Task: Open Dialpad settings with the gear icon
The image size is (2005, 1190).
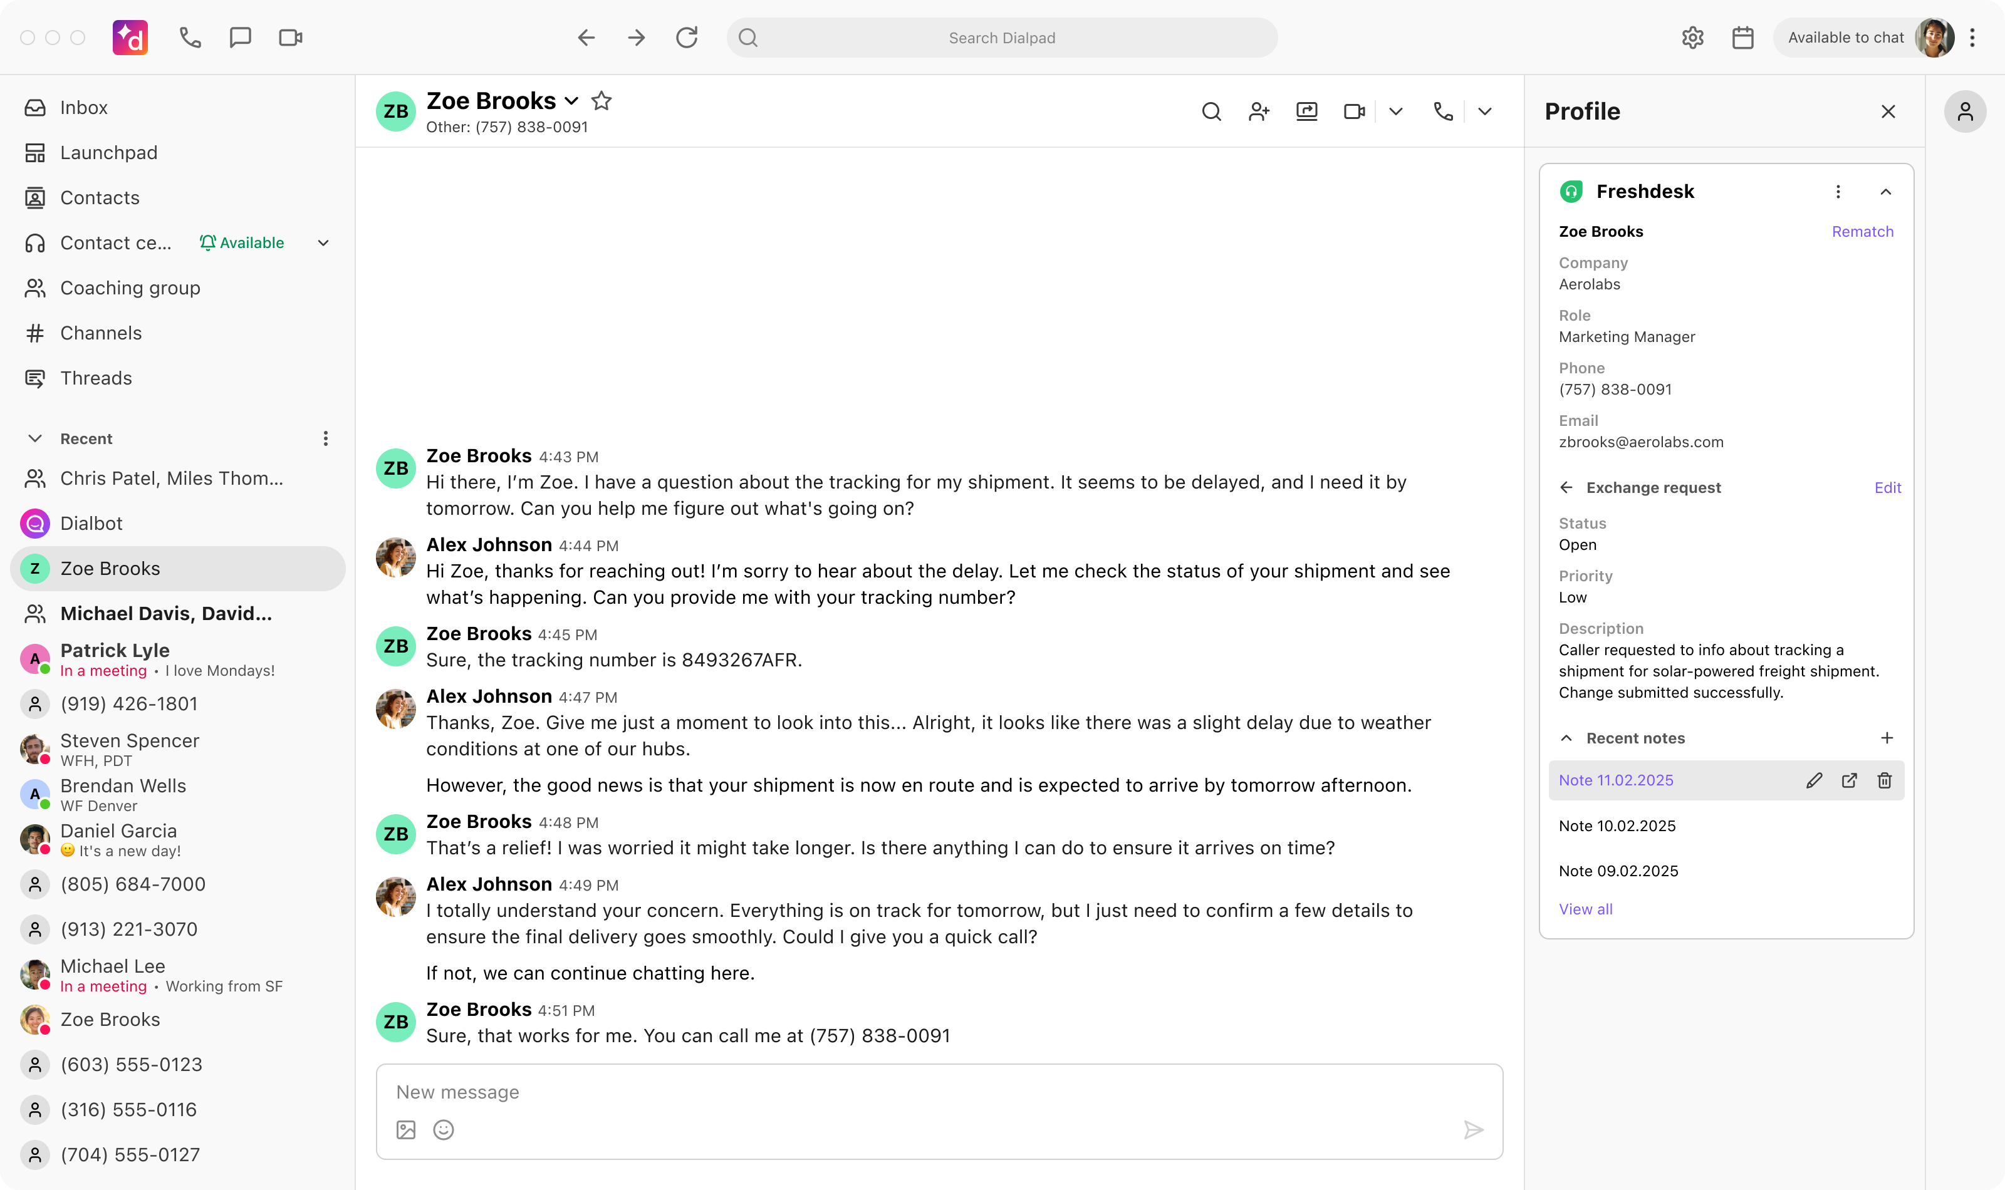Action: tap(1693, 37)
